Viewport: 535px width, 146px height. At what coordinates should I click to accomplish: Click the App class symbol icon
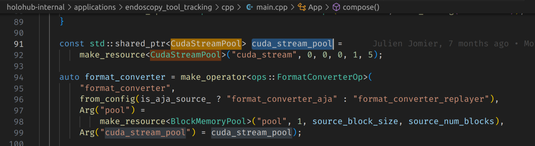pyautogui.click(x=302, y=7)
